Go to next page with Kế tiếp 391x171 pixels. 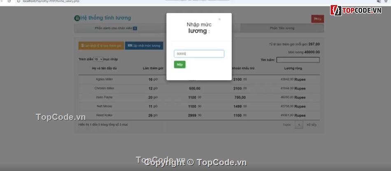coord(312,125)
